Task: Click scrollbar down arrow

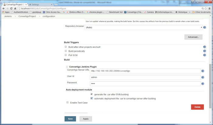Action: (210, 122)
